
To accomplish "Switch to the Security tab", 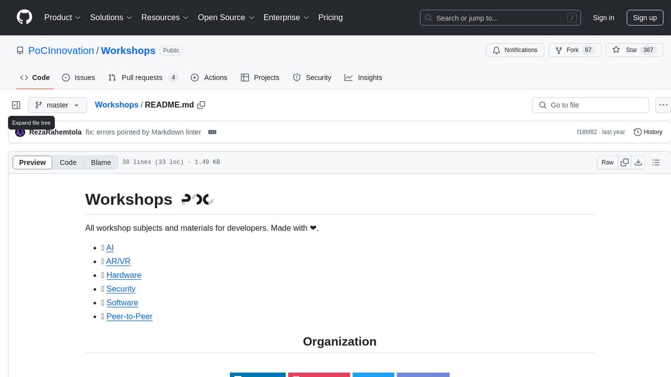I will [312, 77].
